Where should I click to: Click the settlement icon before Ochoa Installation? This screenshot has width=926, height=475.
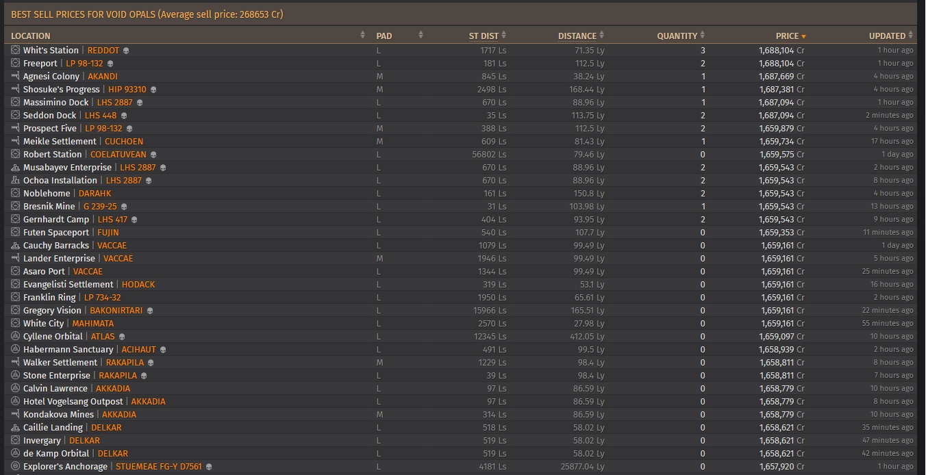[16, 180]
